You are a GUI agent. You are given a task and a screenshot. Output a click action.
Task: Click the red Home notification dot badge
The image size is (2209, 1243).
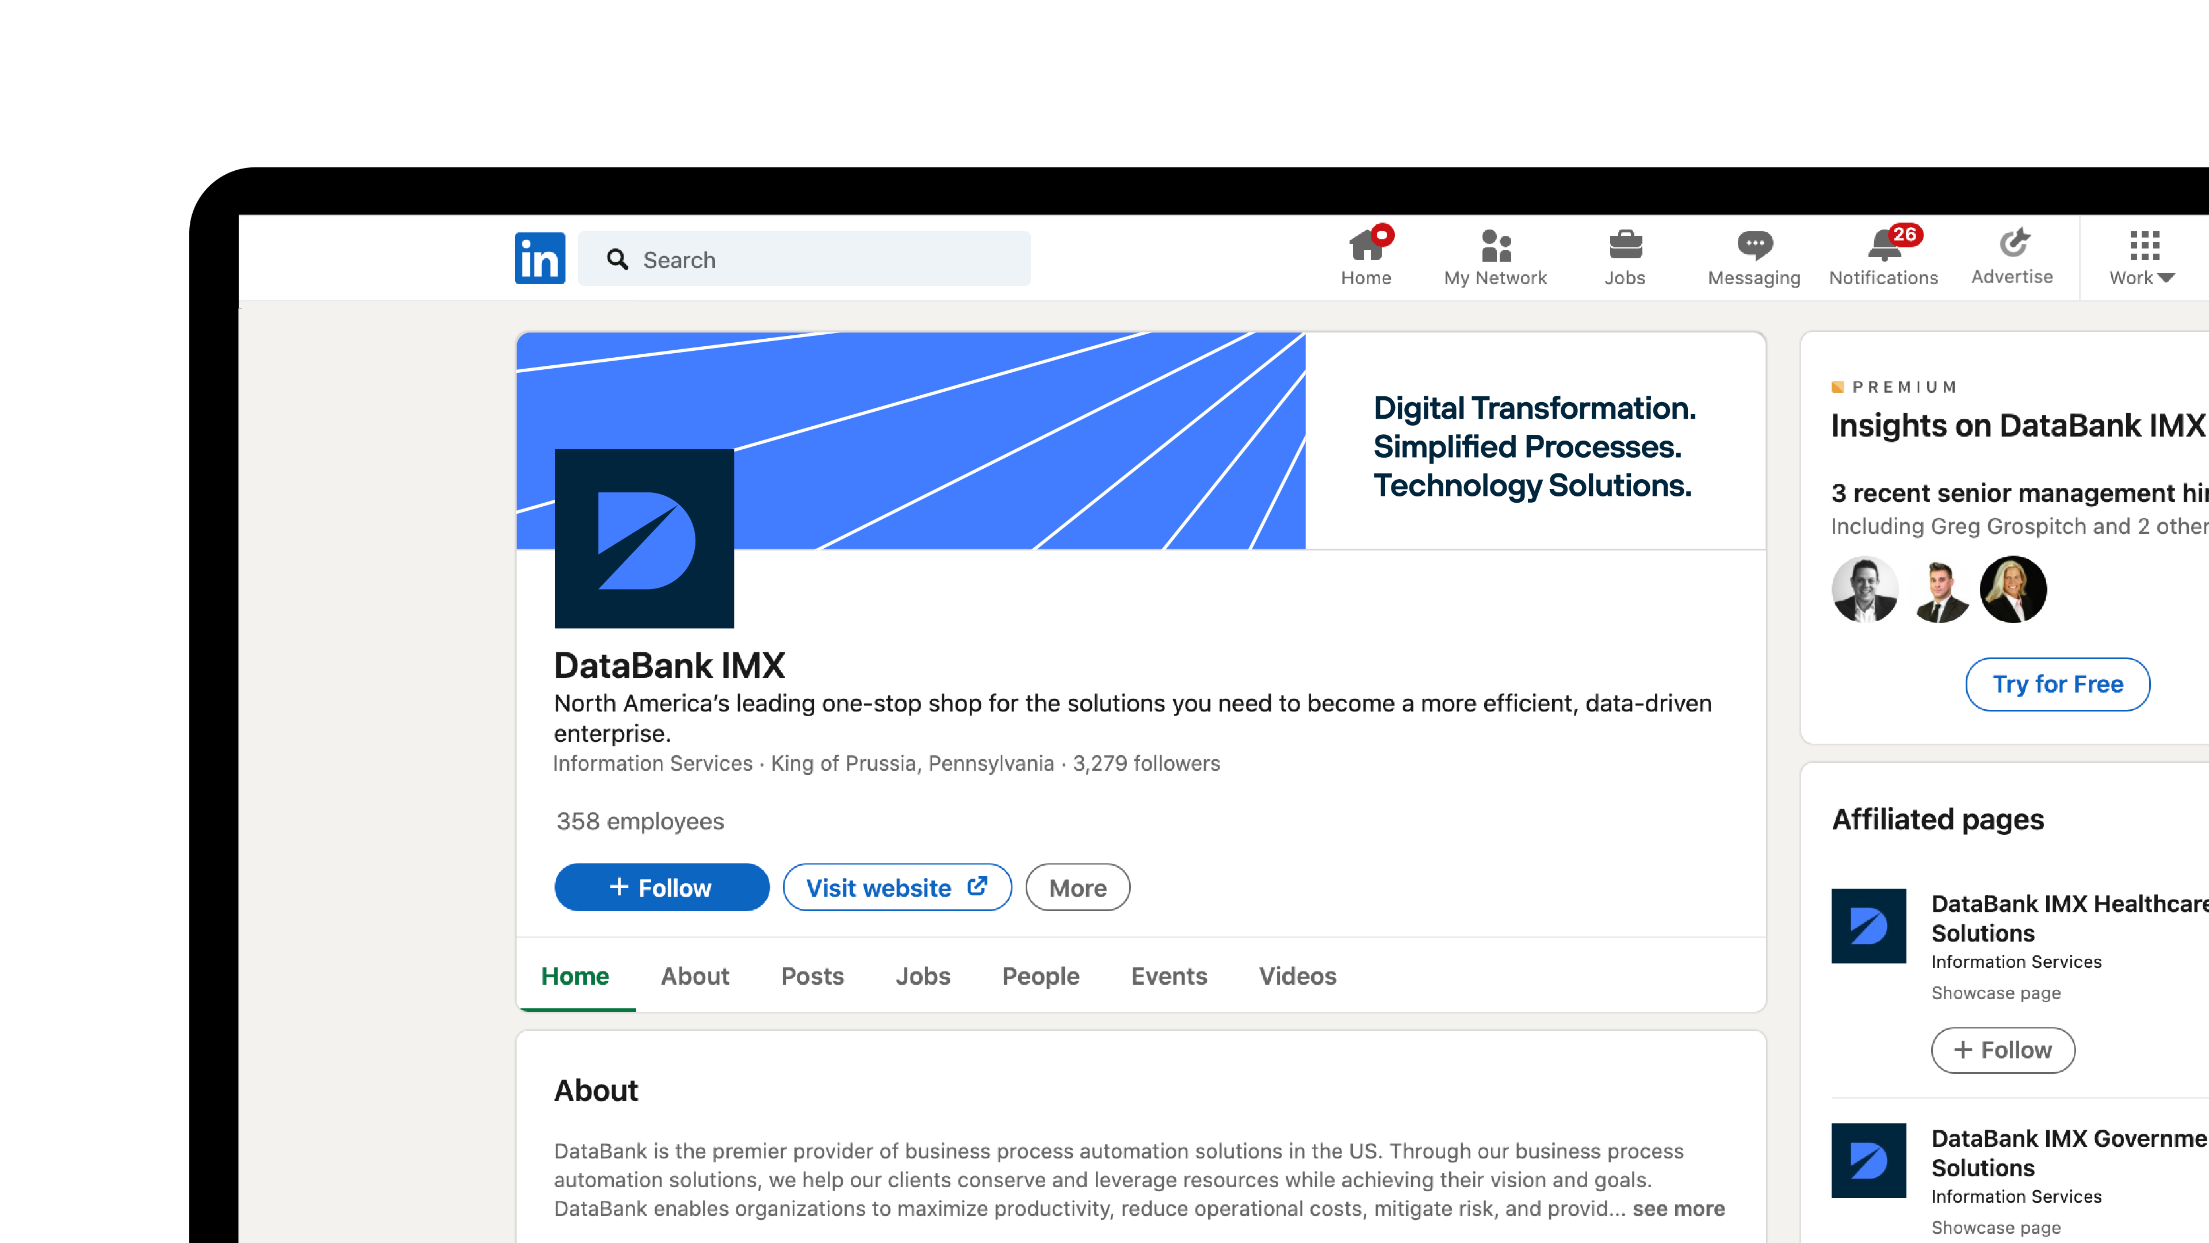[x=1382, y=234]
